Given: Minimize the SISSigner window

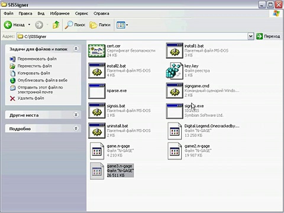Looking at the screenshot, I should click(x=262, y=4).
